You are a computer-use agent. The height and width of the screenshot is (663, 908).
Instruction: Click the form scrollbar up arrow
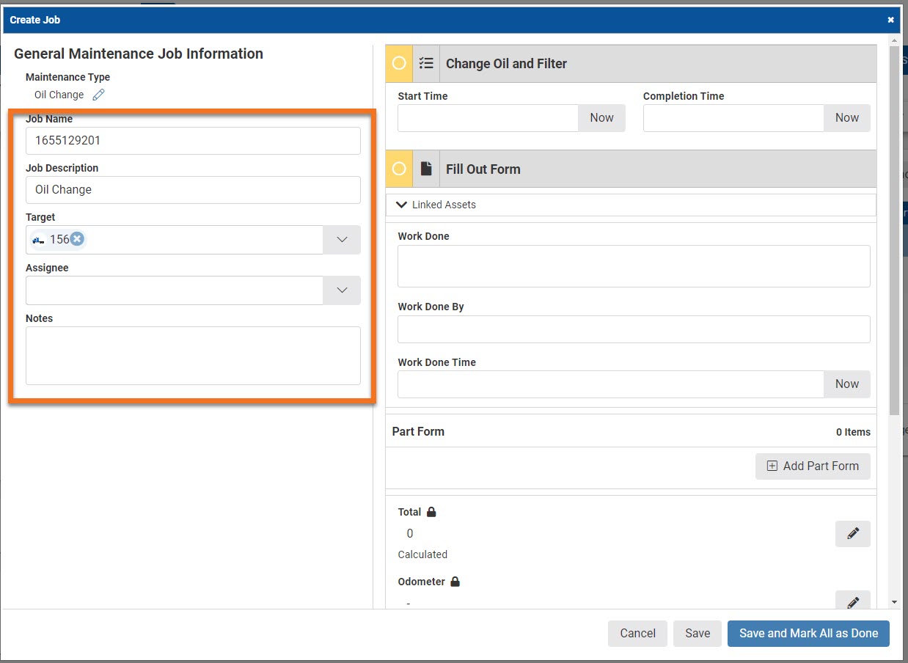click(x=894, y=39)
